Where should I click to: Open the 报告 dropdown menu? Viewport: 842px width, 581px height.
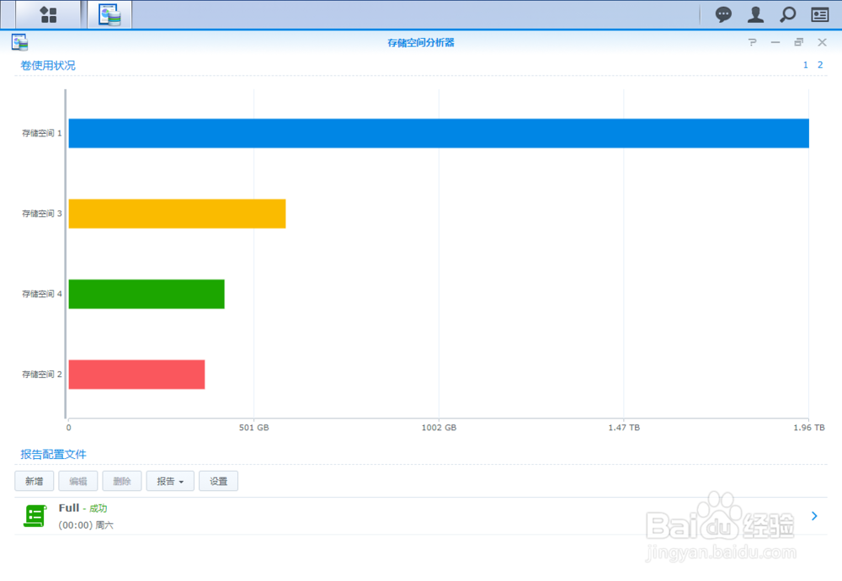(170, 481)
